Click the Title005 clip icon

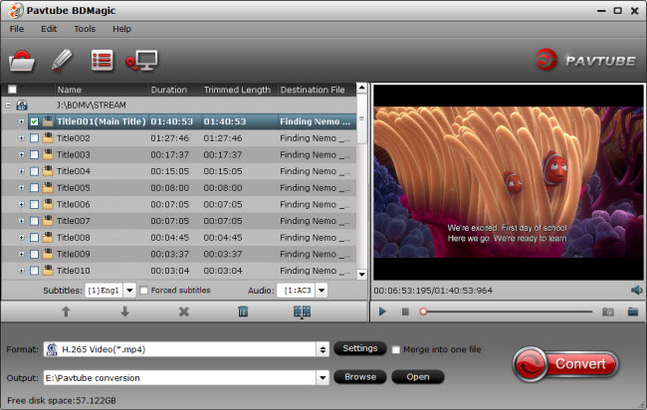pyautogui.click(x=48, y=188)
